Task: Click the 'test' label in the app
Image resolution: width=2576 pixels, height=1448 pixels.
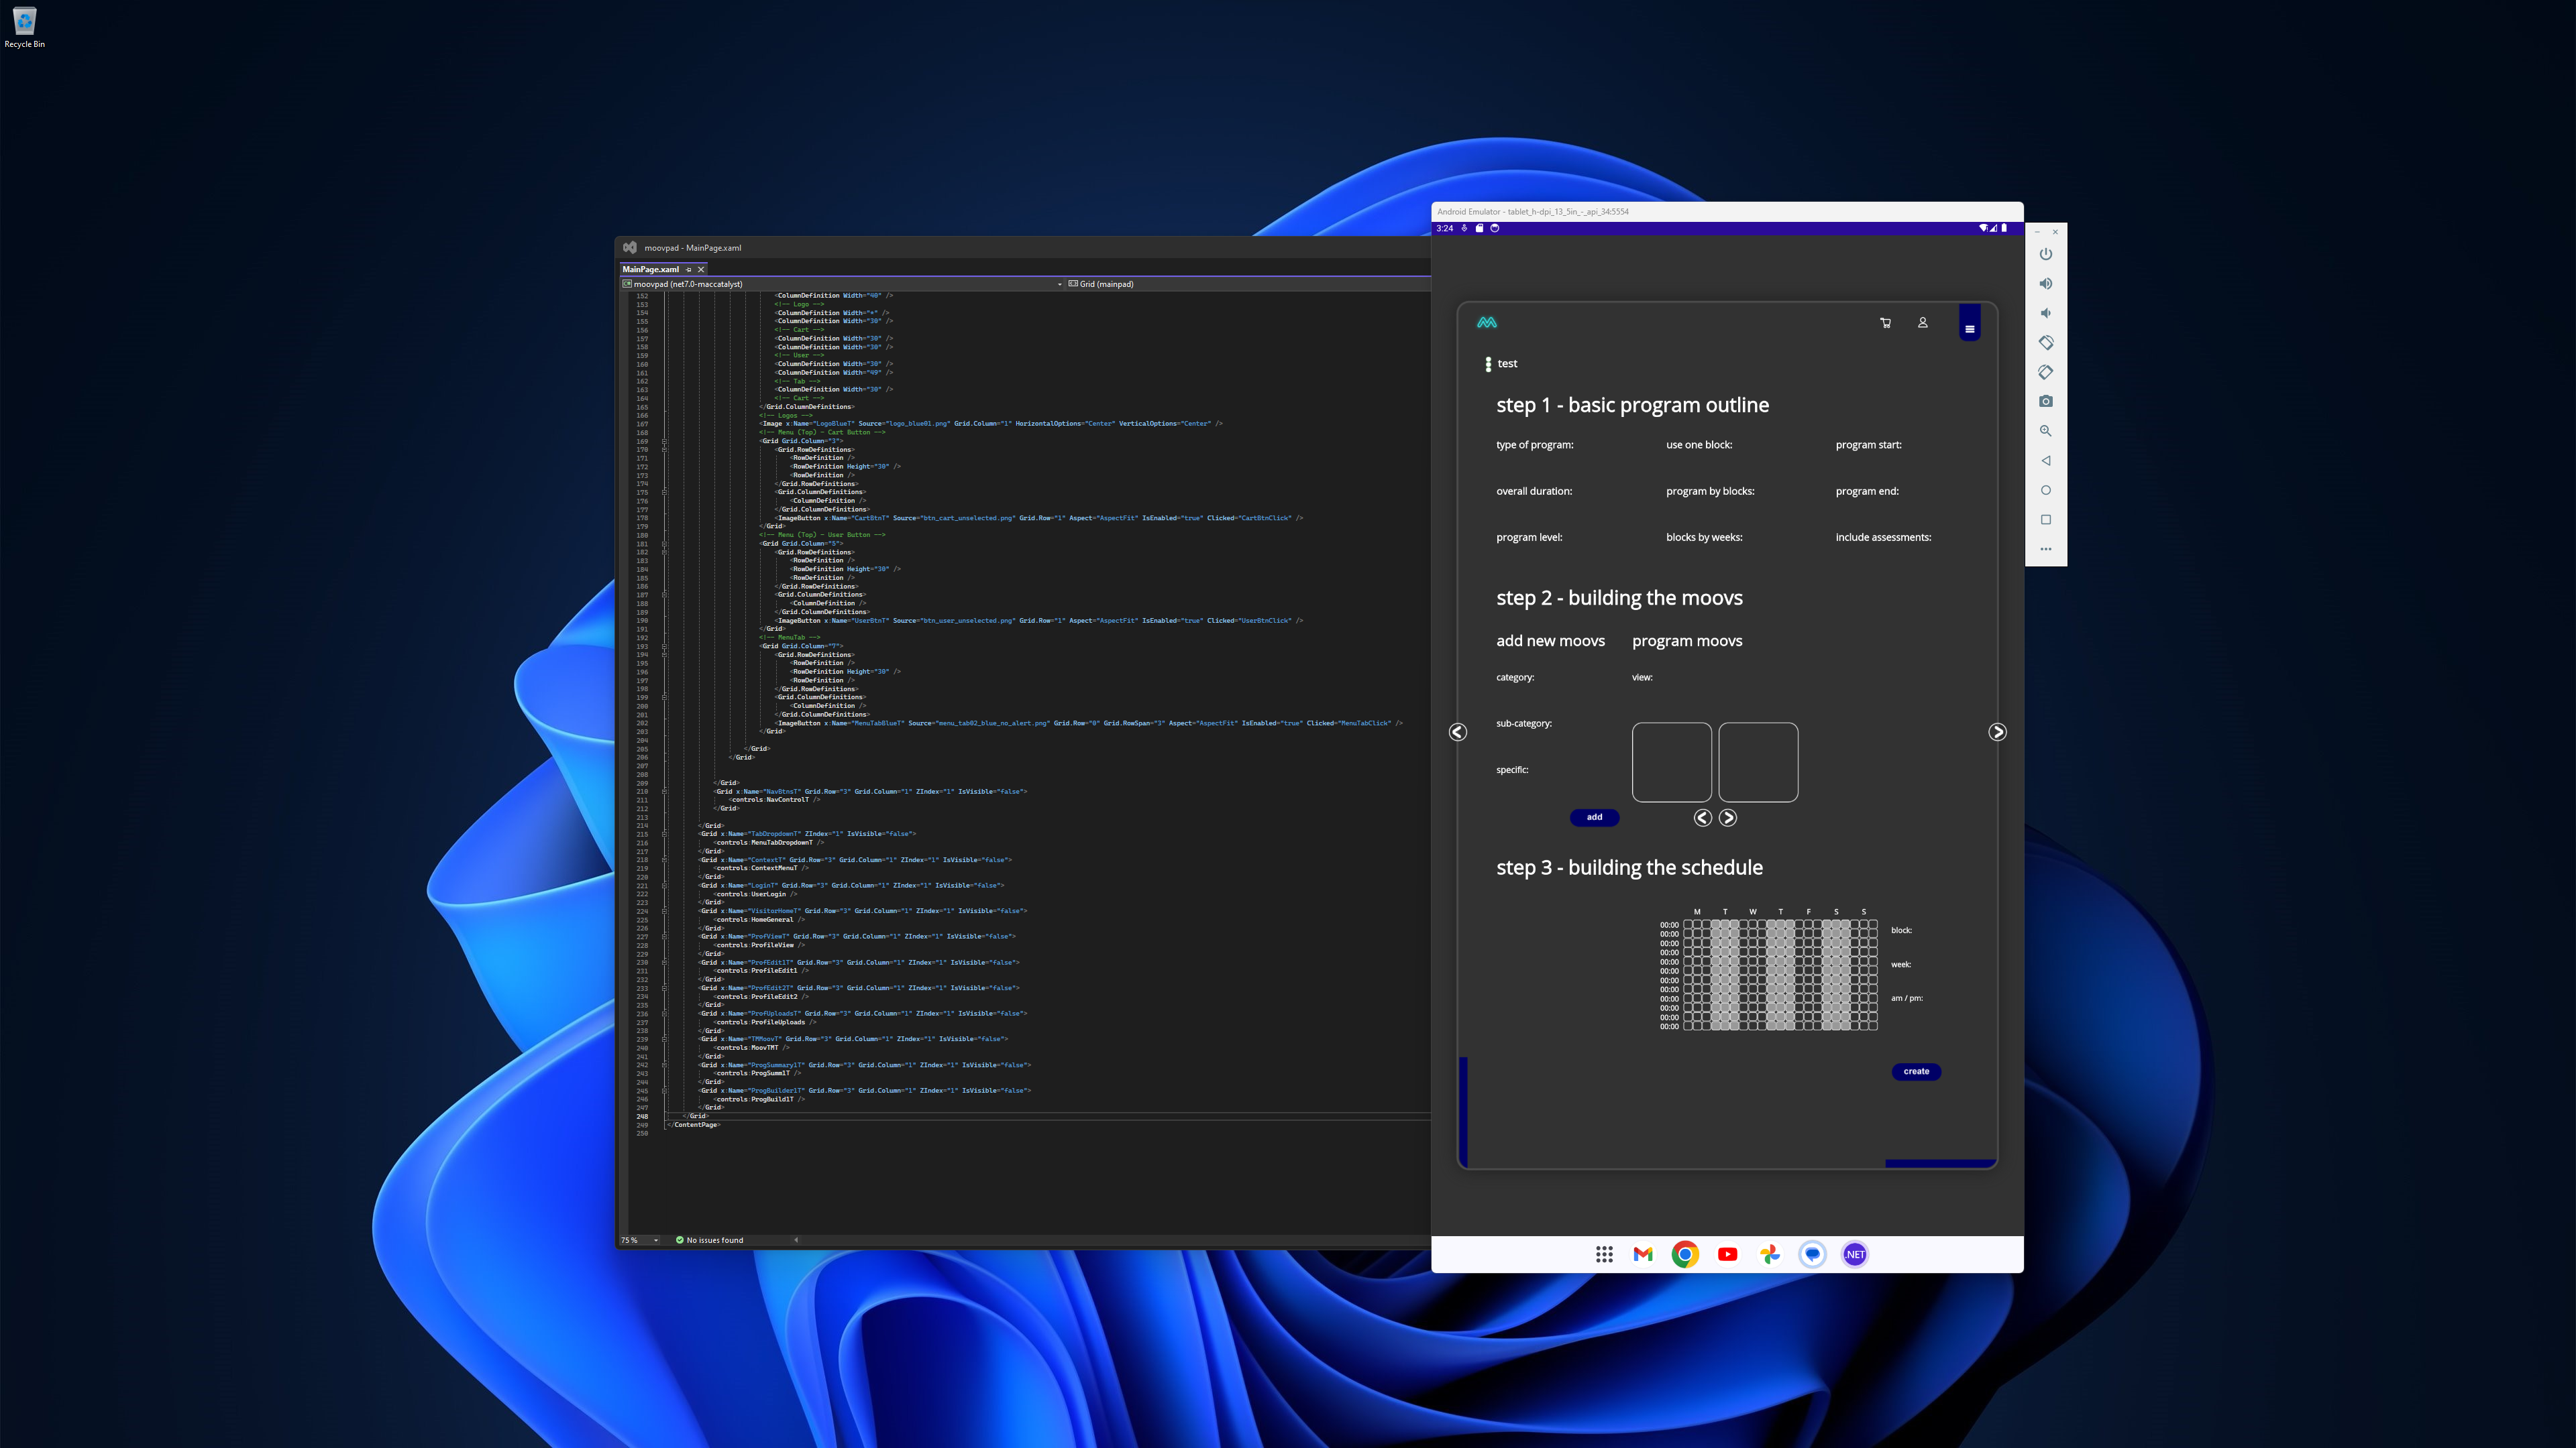Action: [x=1507, y=364]
